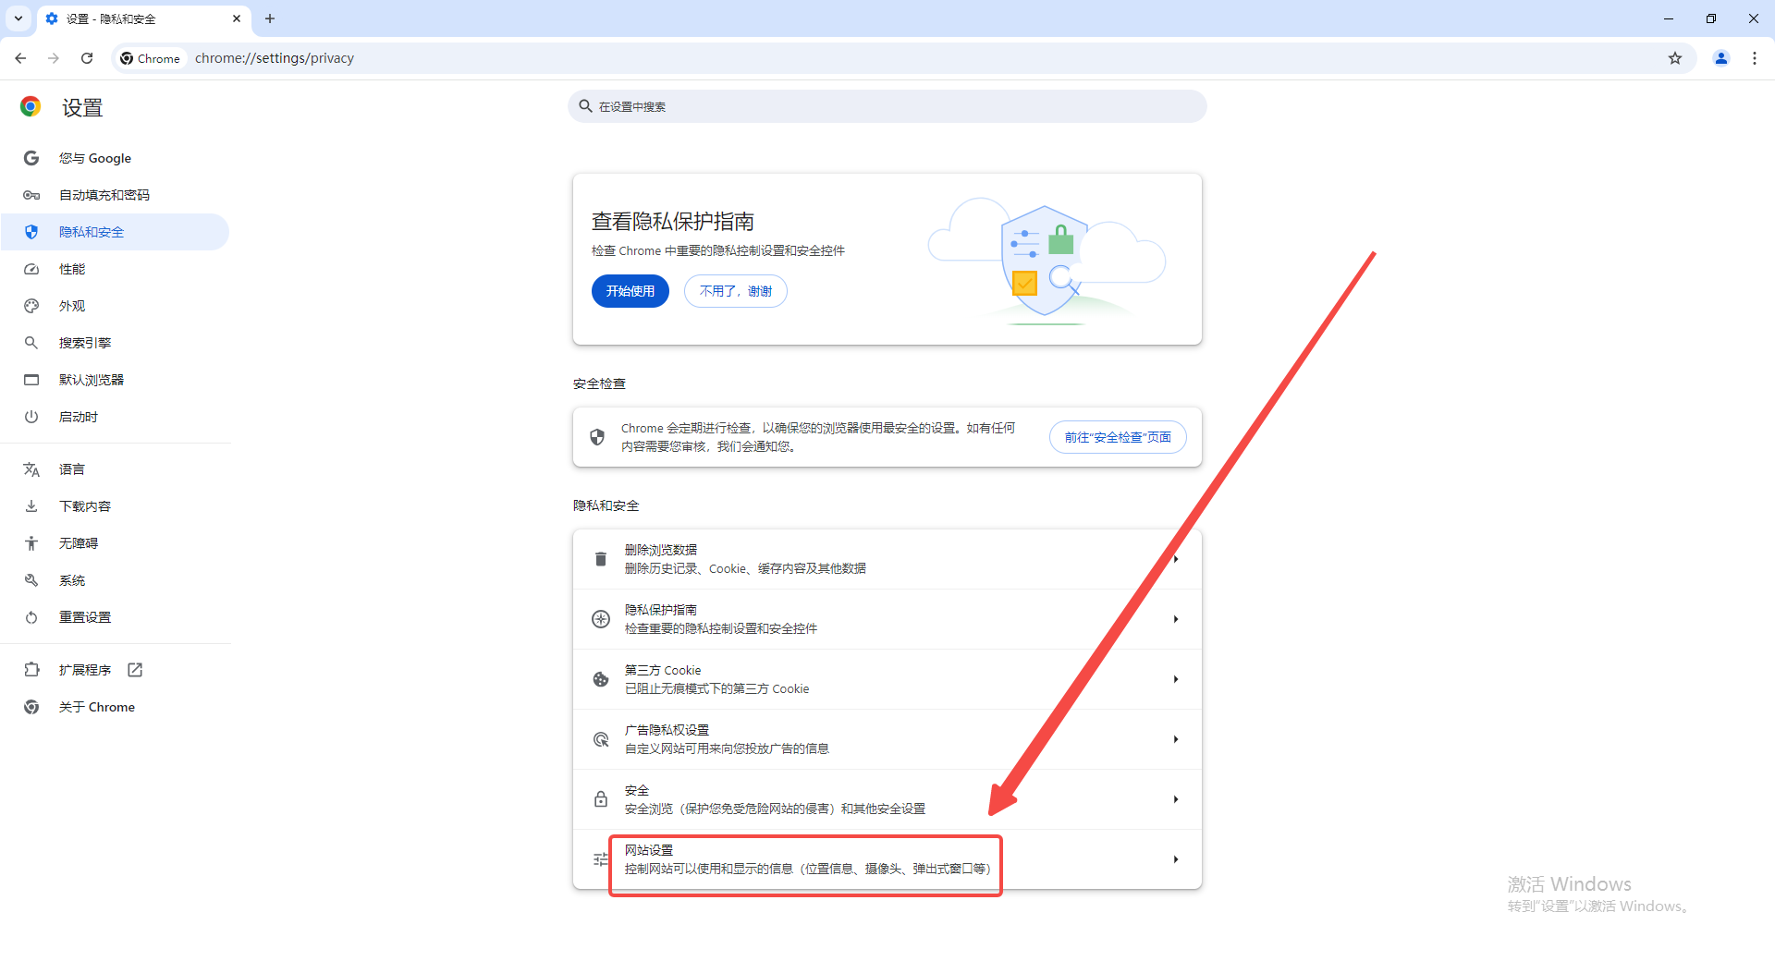1775x961 pixels.
Task: Click the sliders icon in 网站设置 row
Action: [x=601, y=859]
